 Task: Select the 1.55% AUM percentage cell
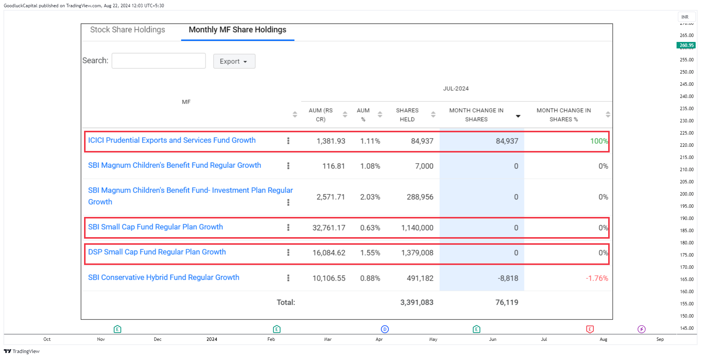click(370, 253)
